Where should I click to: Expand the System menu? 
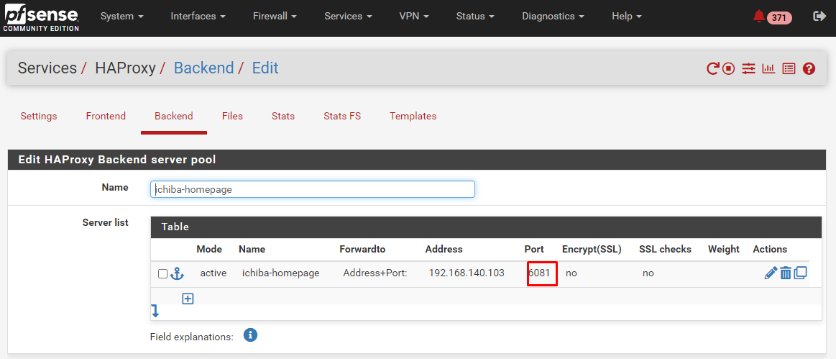[122, 17]
